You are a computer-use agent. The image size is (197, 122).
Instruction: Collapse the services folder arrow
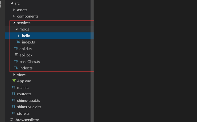14,22
